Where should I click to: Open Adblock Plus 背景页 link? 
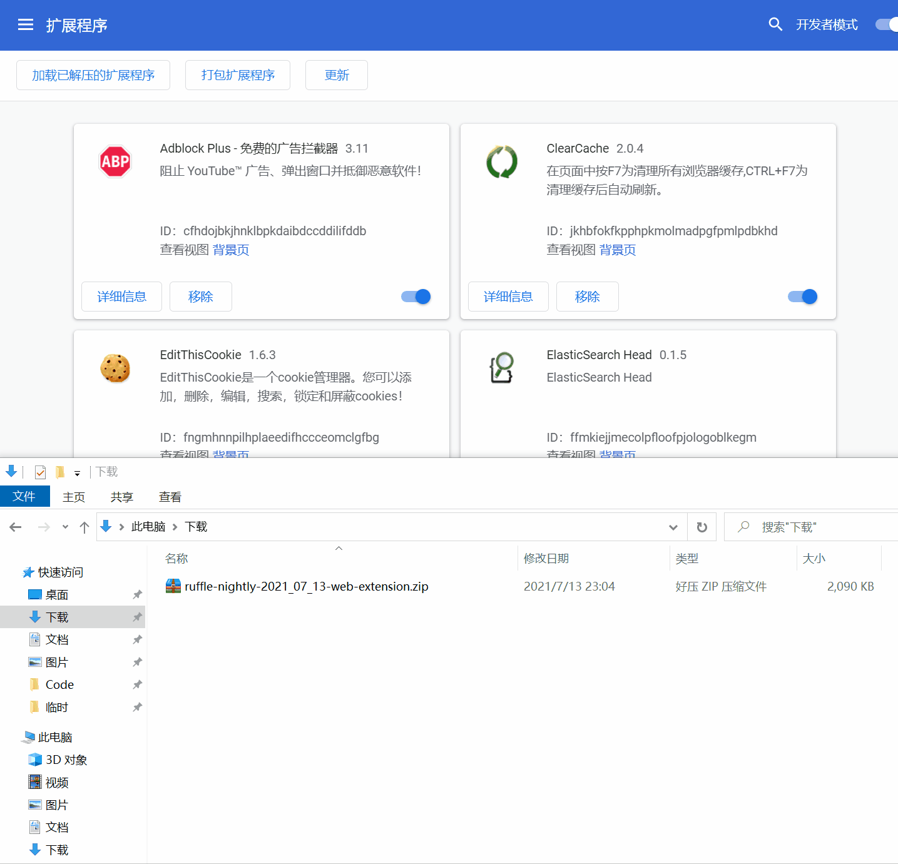(231, 250)
